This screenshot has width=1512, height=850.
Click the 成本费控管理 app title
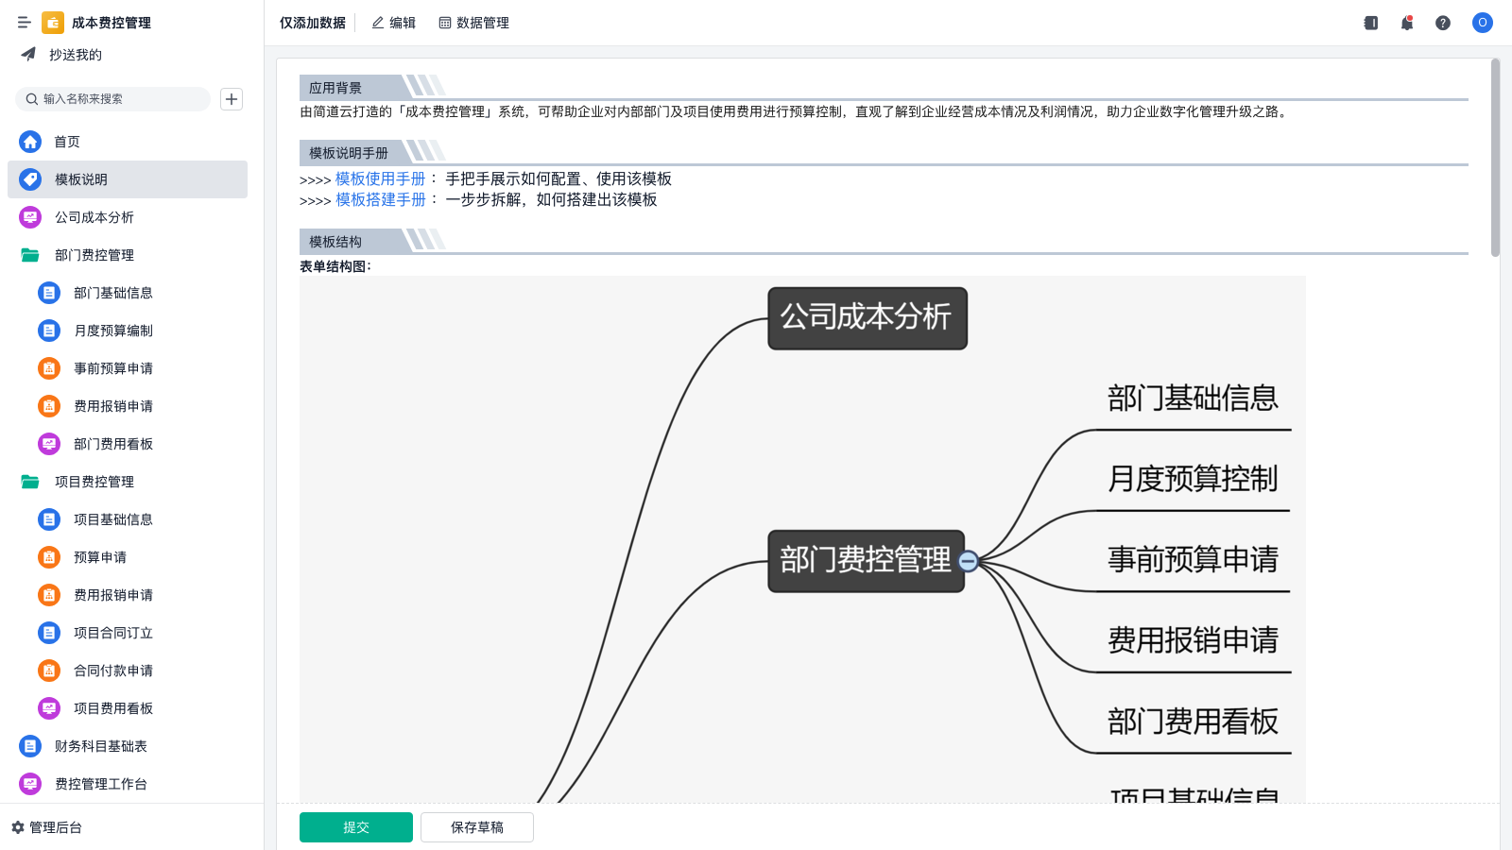point(112,23)
